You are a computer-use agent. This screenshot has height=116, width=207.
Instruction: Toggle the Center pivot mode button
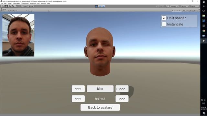[x=24, y=6]
